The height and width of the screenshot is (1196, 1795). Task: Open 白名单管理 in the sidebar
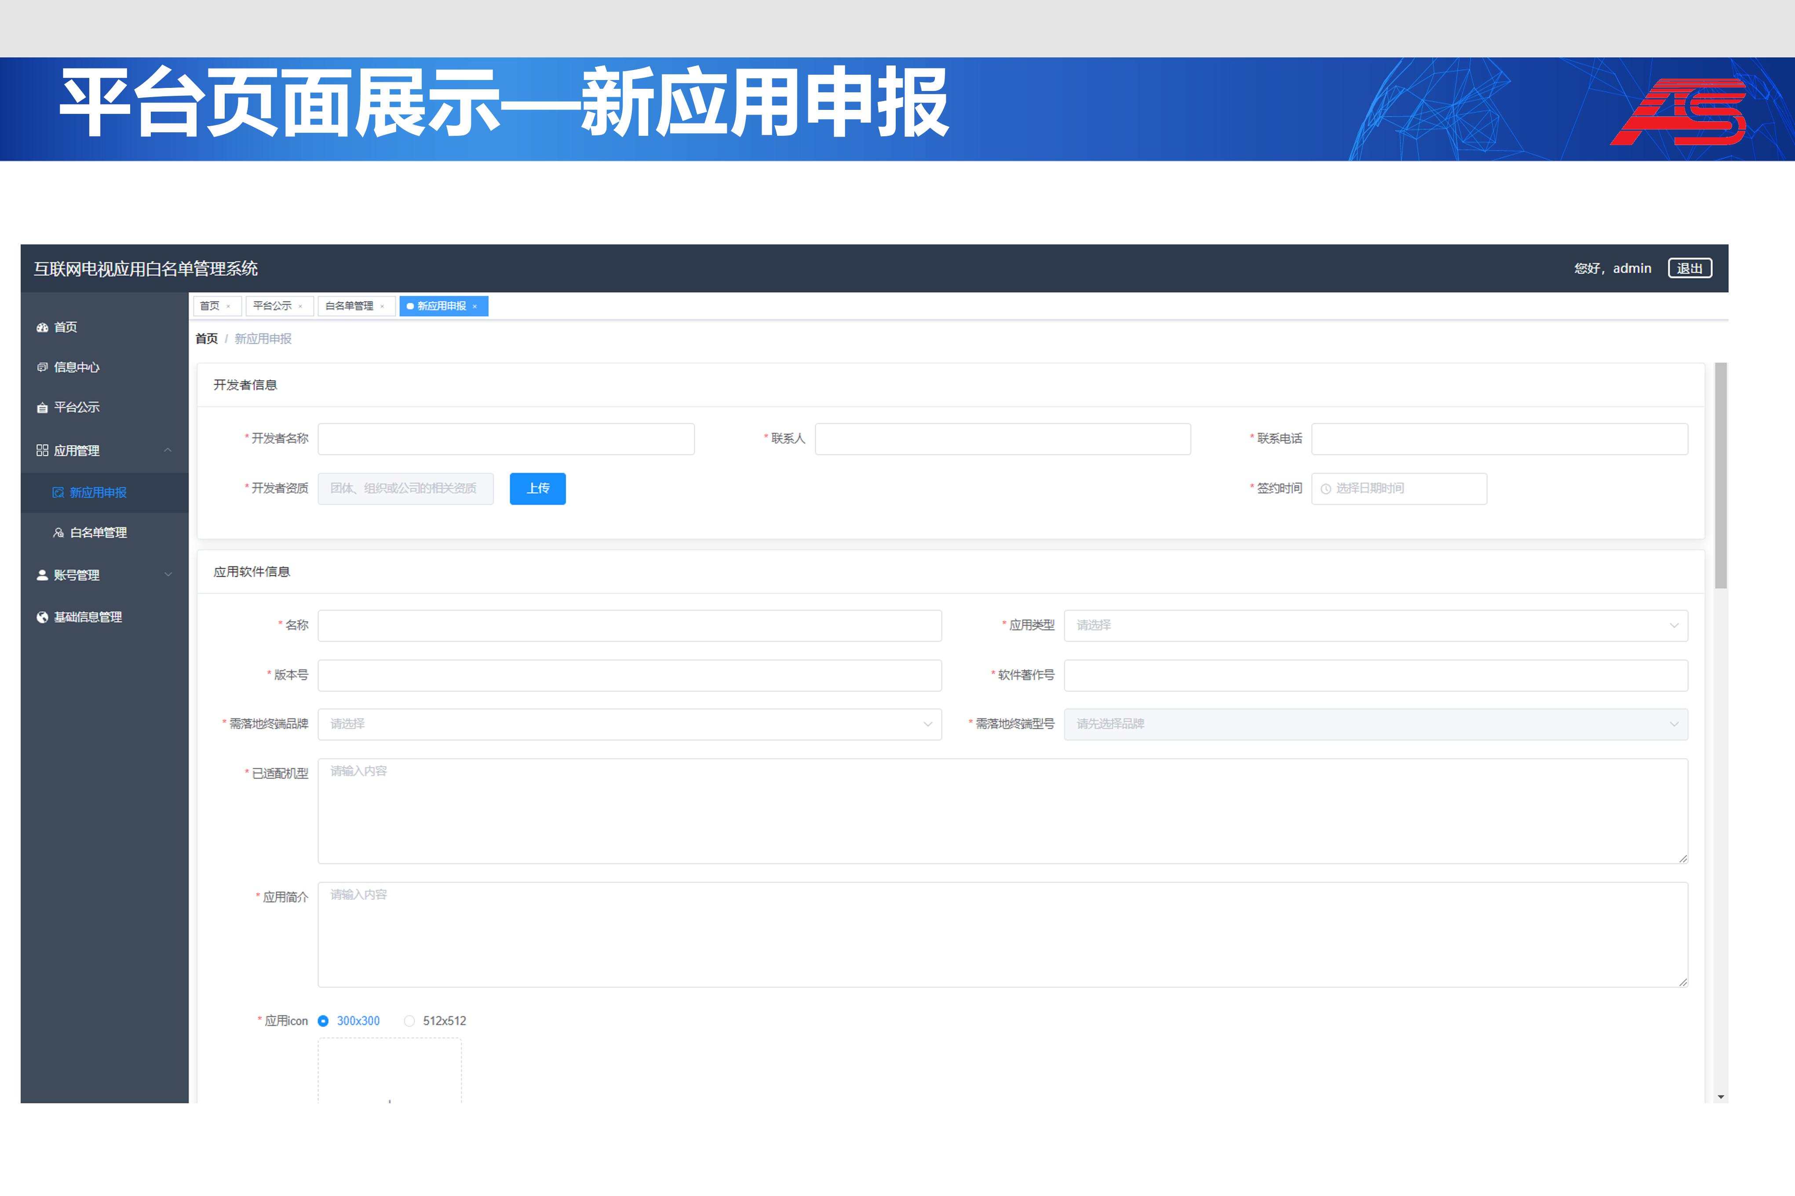coord(105,532)
